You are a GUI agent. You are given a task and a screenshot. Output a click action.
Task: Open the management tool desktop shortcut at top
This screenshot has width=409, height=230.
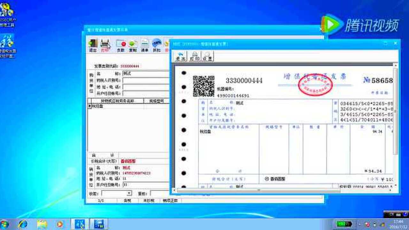[7, 15]
